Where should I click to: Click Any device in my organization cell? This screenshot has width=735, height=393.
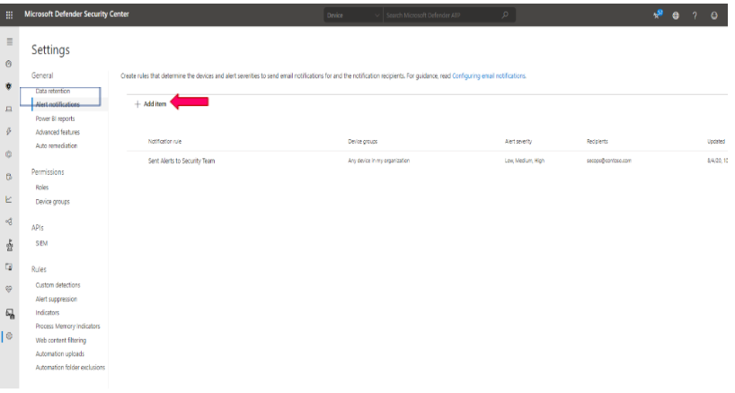379,161
